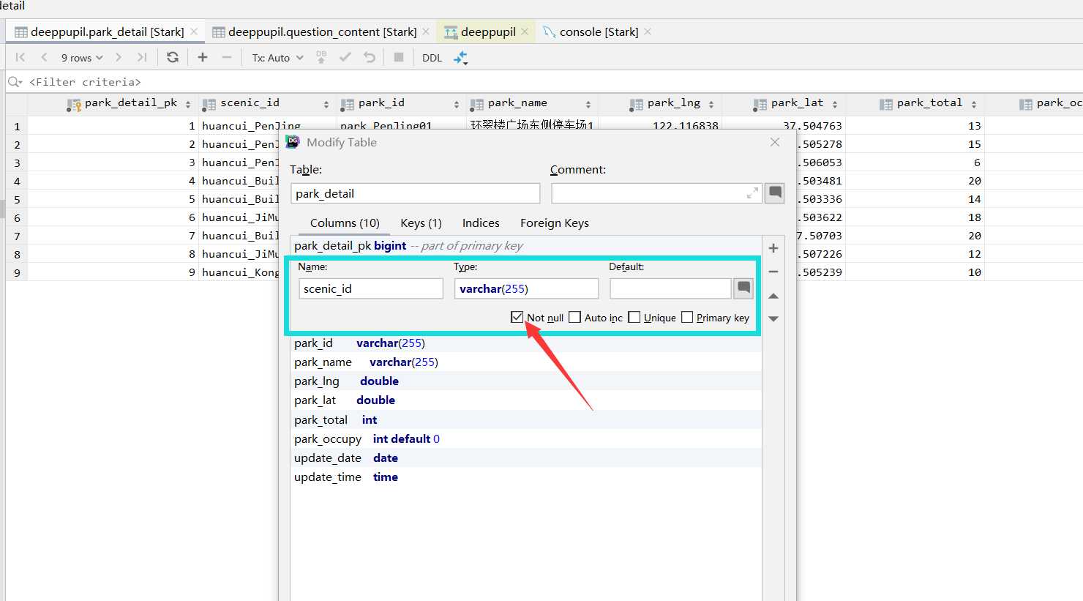Viewport: 1083px width, 601px height.
Task: Select the update_time time column row
Action: (x=525, y=477)
